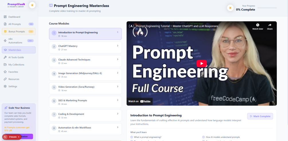Click the Dashboard grid icon
This screenshot has height=141, width=288.
click(5, 17)
